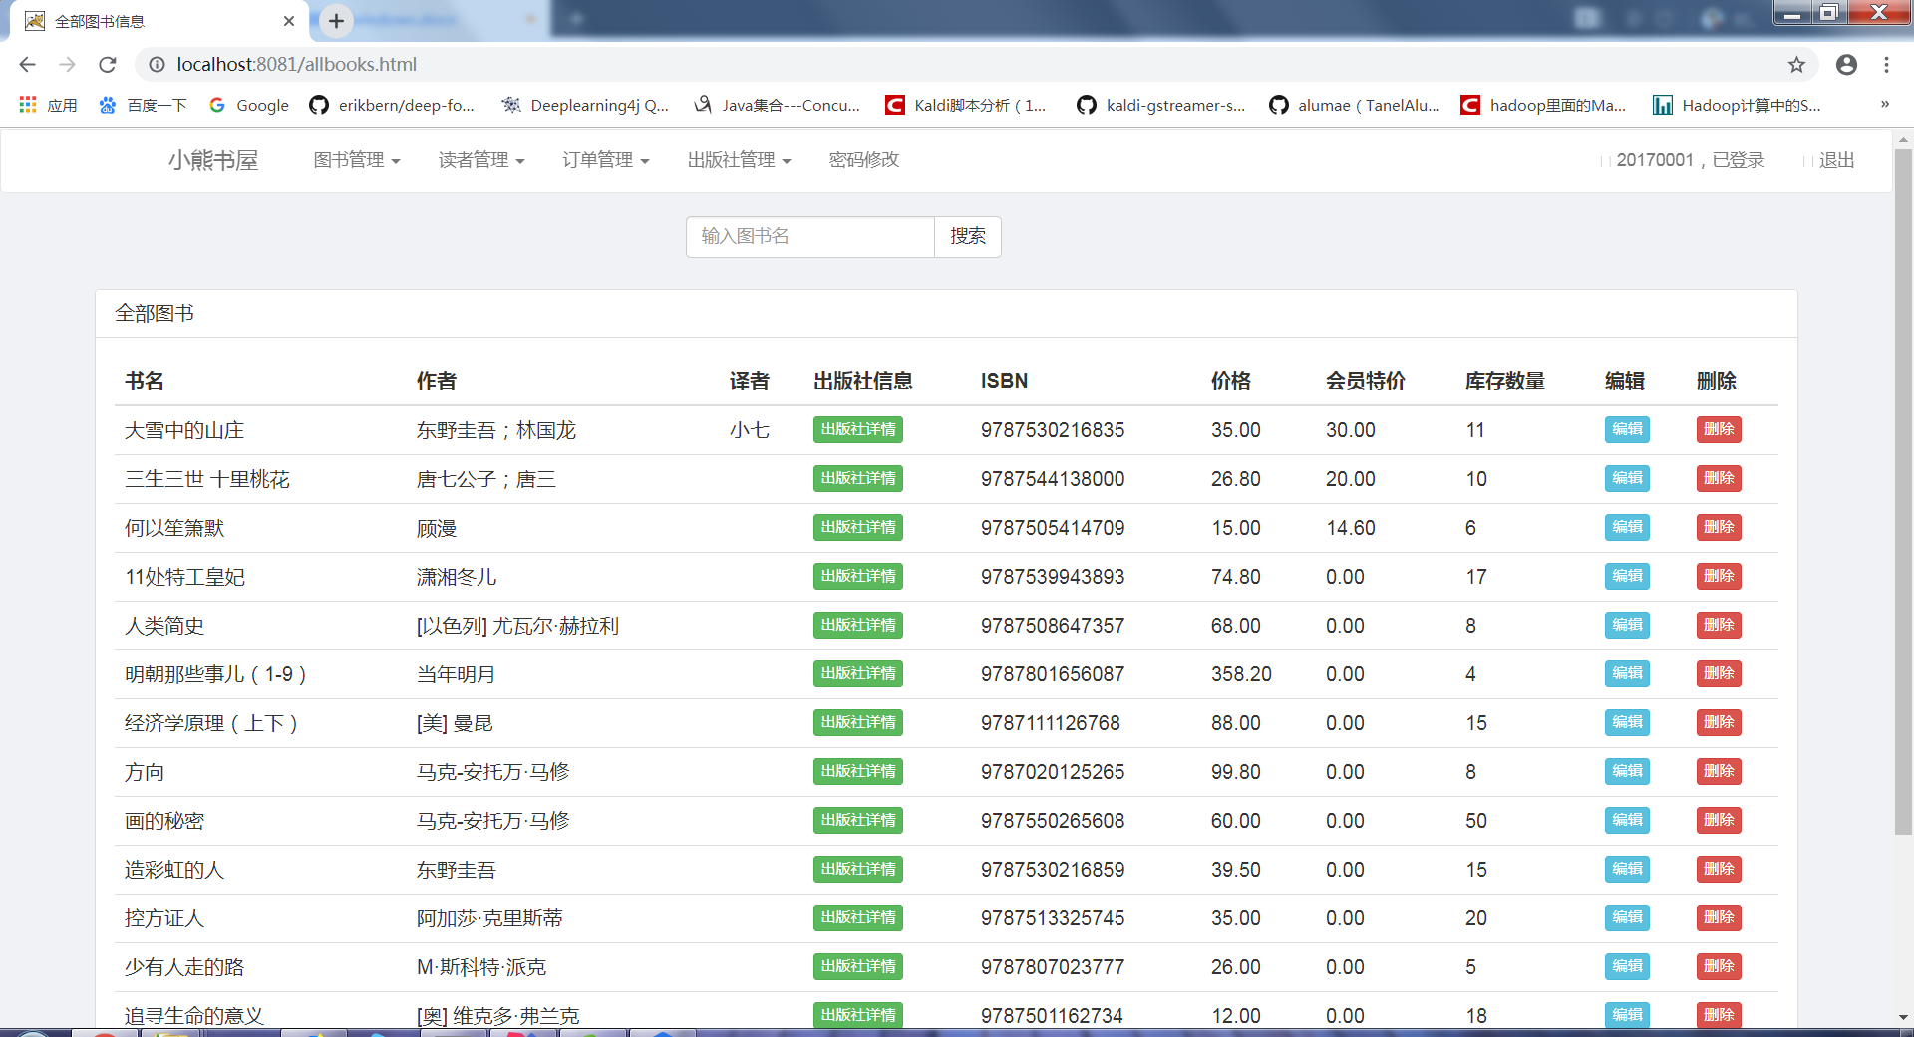This screenshot has width=1914, height=1037.
Task: Close the 全部图书信息 tab
Action: click(x=289, y=21)
